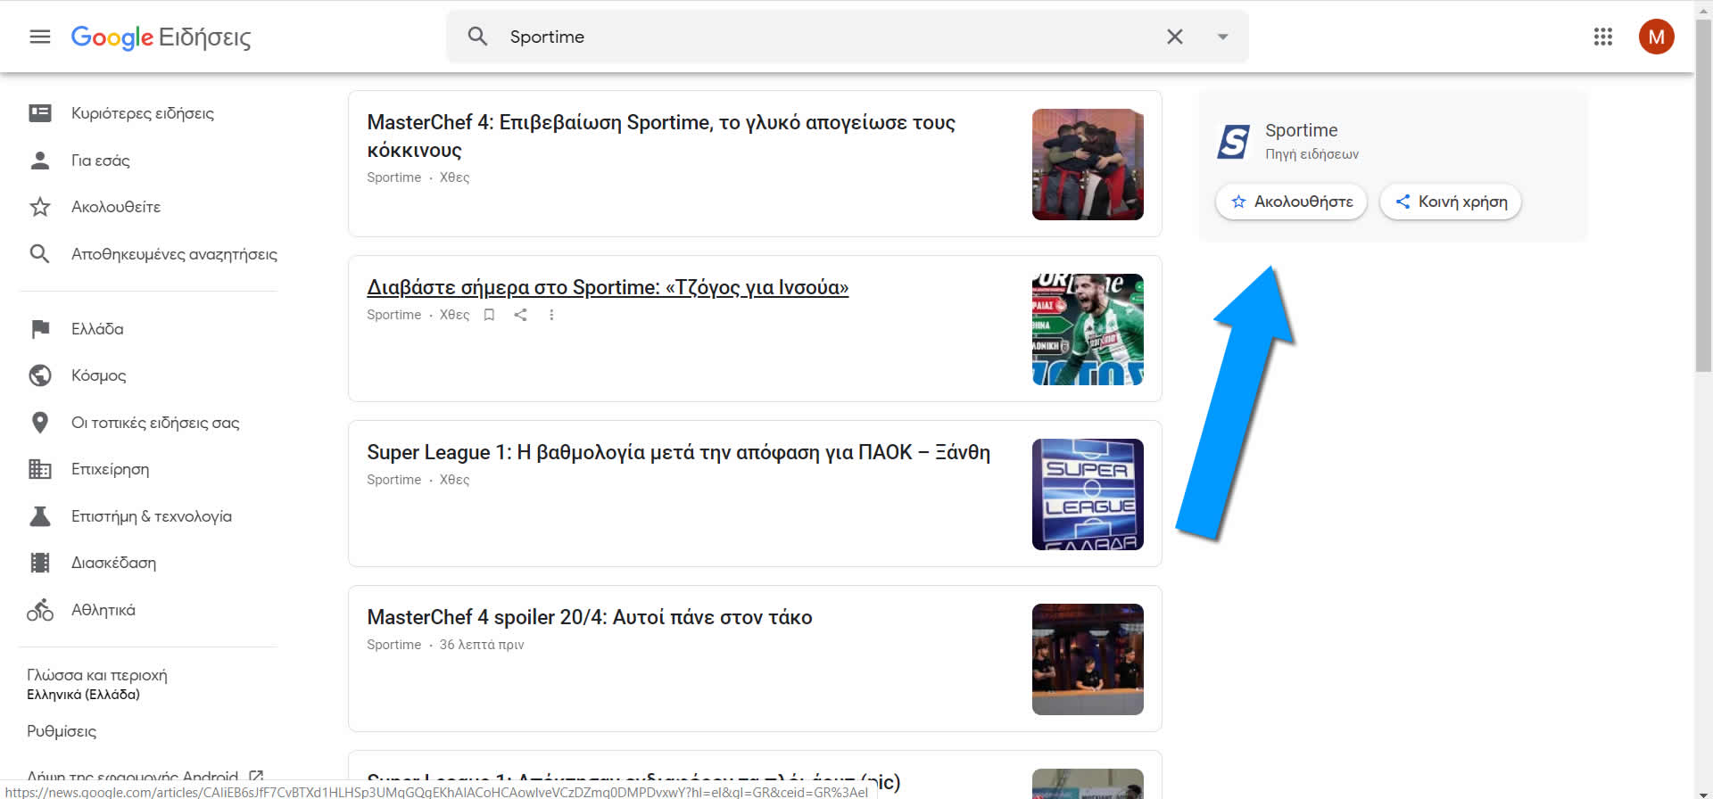Open the Ρυθμίσεις settings link
This screenshot has height=799, width=1713.
pyautogui.click(x=62, y=731)
